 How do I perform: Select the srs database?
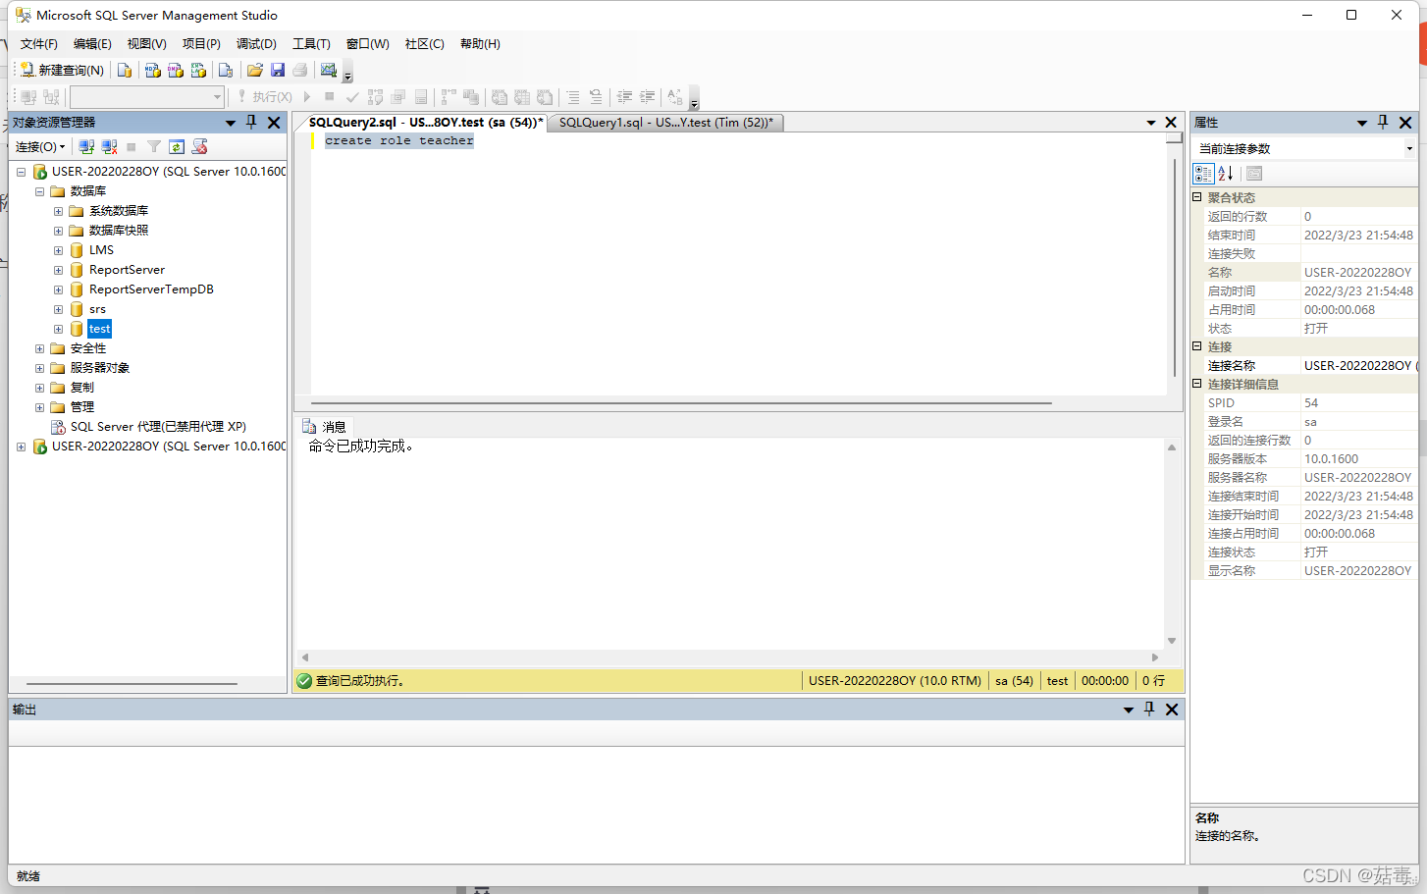97,309
